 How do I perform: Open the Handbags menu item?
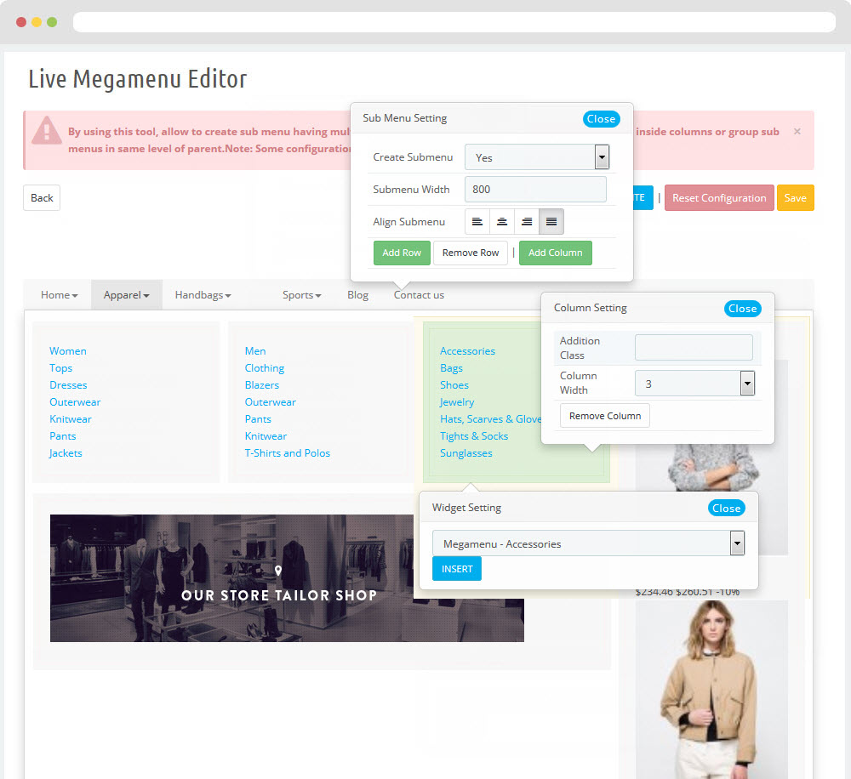[x=203, y=295]
